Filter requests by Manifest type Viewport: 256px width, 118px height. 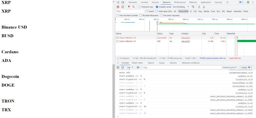237,11
